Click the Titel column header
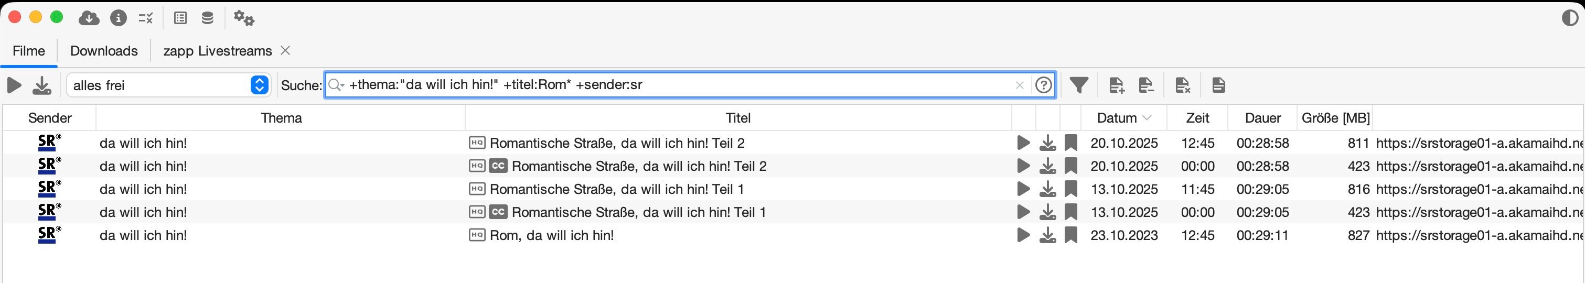1585x283 pixels. pos(738,117)
